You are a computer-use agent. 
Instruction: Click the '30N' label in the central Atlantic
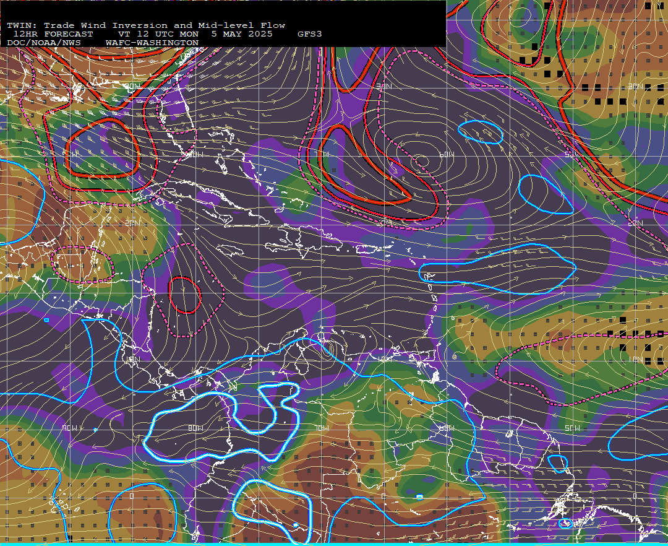tap(384, 87)
